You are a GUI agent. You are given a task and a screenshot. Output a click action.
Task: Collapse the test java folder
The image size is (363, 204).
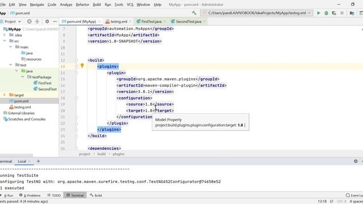16,71
